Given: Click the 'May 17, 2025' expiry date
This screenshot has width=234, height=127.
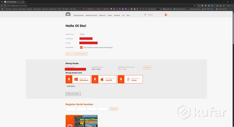Looking at the screenshot, I should pyautogui.click(x=122, y=69).
